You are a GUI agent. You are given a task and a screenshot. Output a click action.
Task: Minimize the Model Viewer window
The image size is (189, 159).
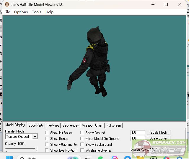(x=153, y=5)
